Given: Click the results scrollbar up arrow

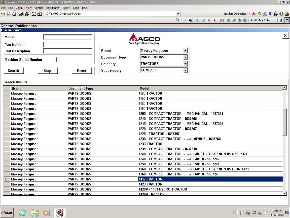Looking at the screenshot, I should pyautogui.click(x=285, y=88).
